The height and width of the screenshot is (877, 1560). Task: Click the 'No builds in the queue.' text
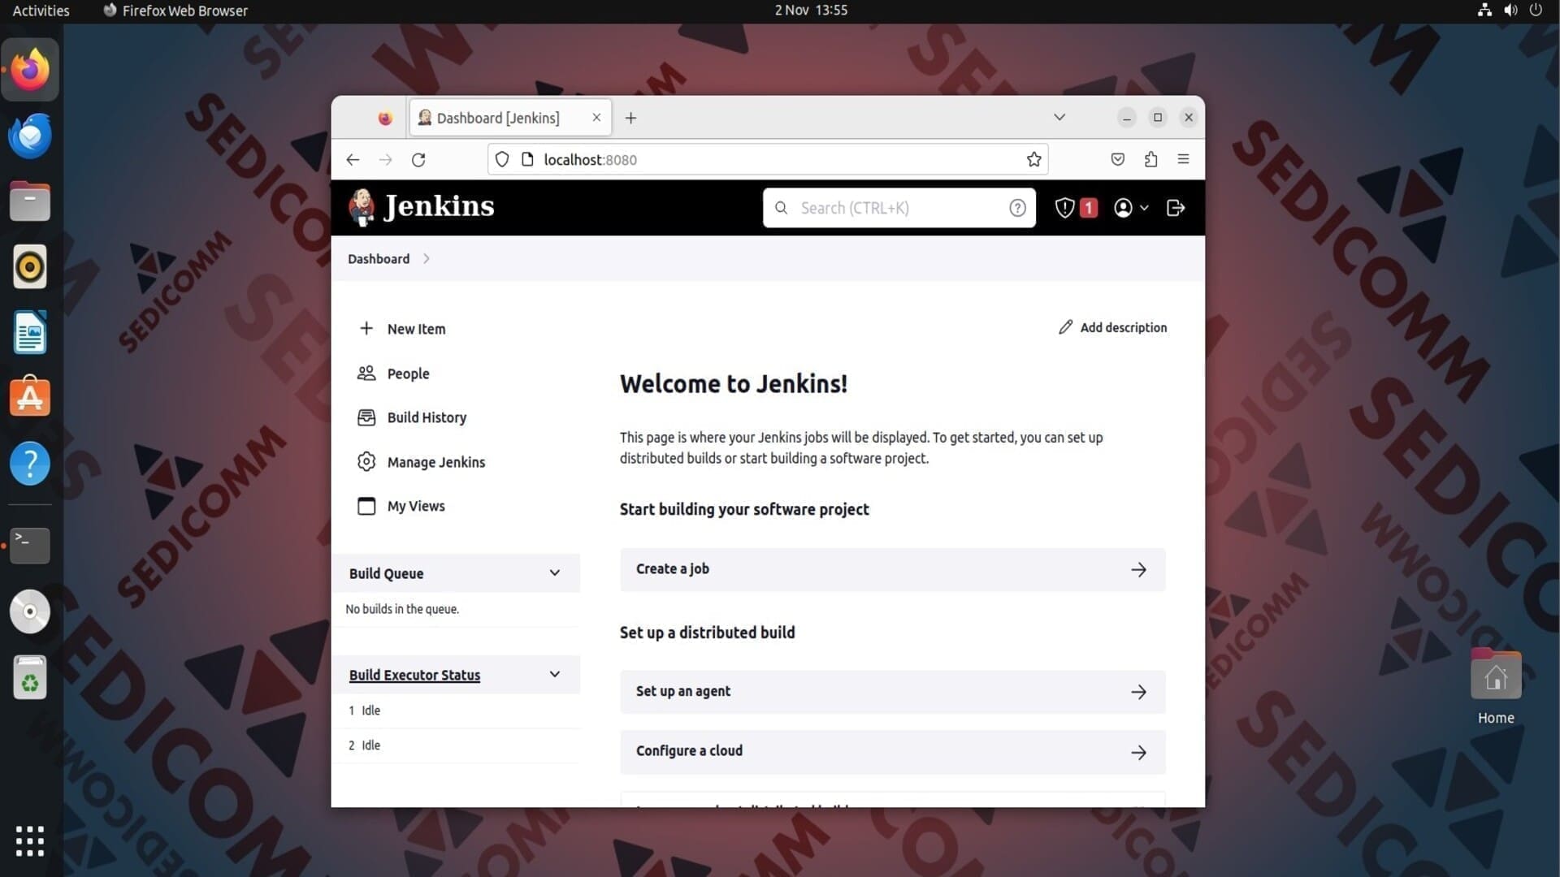[402, 609]
